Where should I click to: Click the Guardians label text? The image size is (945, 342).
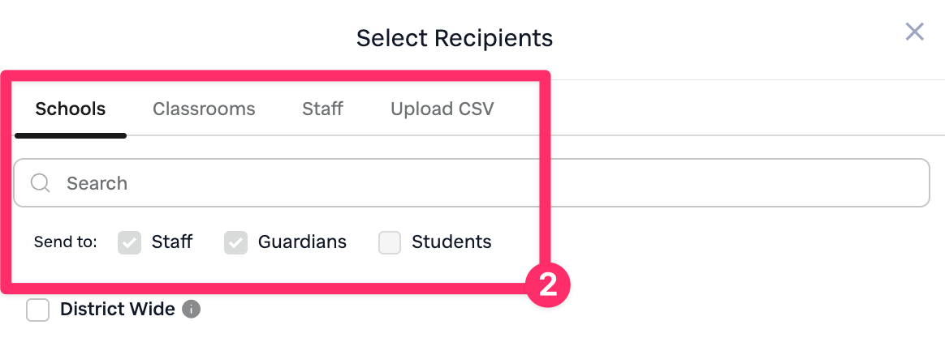302,242
